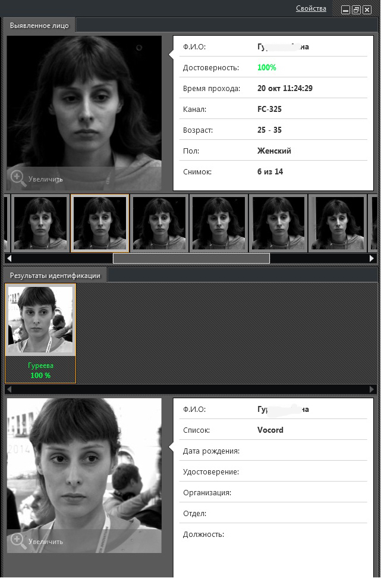381x578 pixels.
Task: Click the left arrow under identification results
Action: (8, 389)
